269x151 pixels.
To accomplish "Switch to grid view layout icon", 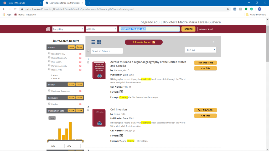I will click(99, 42).
